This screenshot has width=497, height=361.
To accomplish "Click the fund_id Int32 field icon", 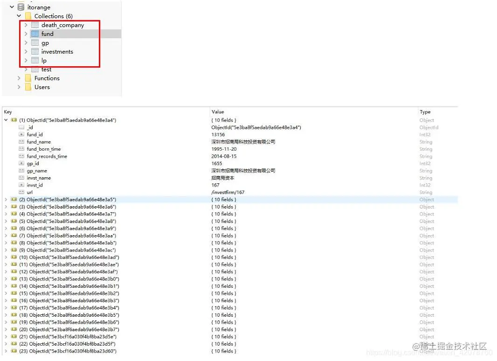I will [x=21, y=134].
